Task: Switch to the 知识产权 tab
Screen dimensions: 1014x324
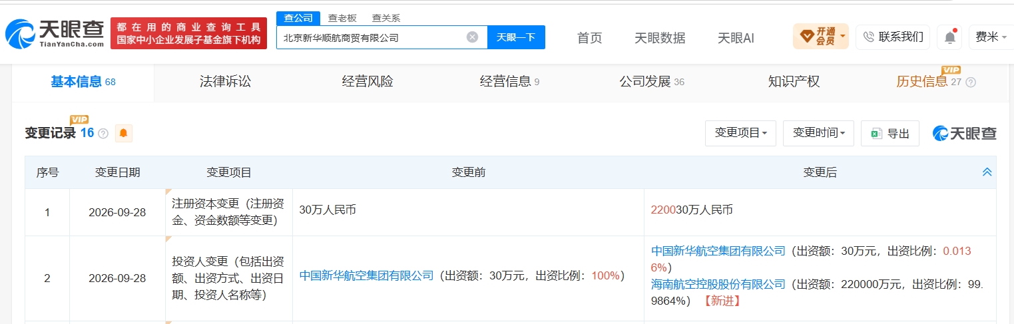Action: coord(794,82)
